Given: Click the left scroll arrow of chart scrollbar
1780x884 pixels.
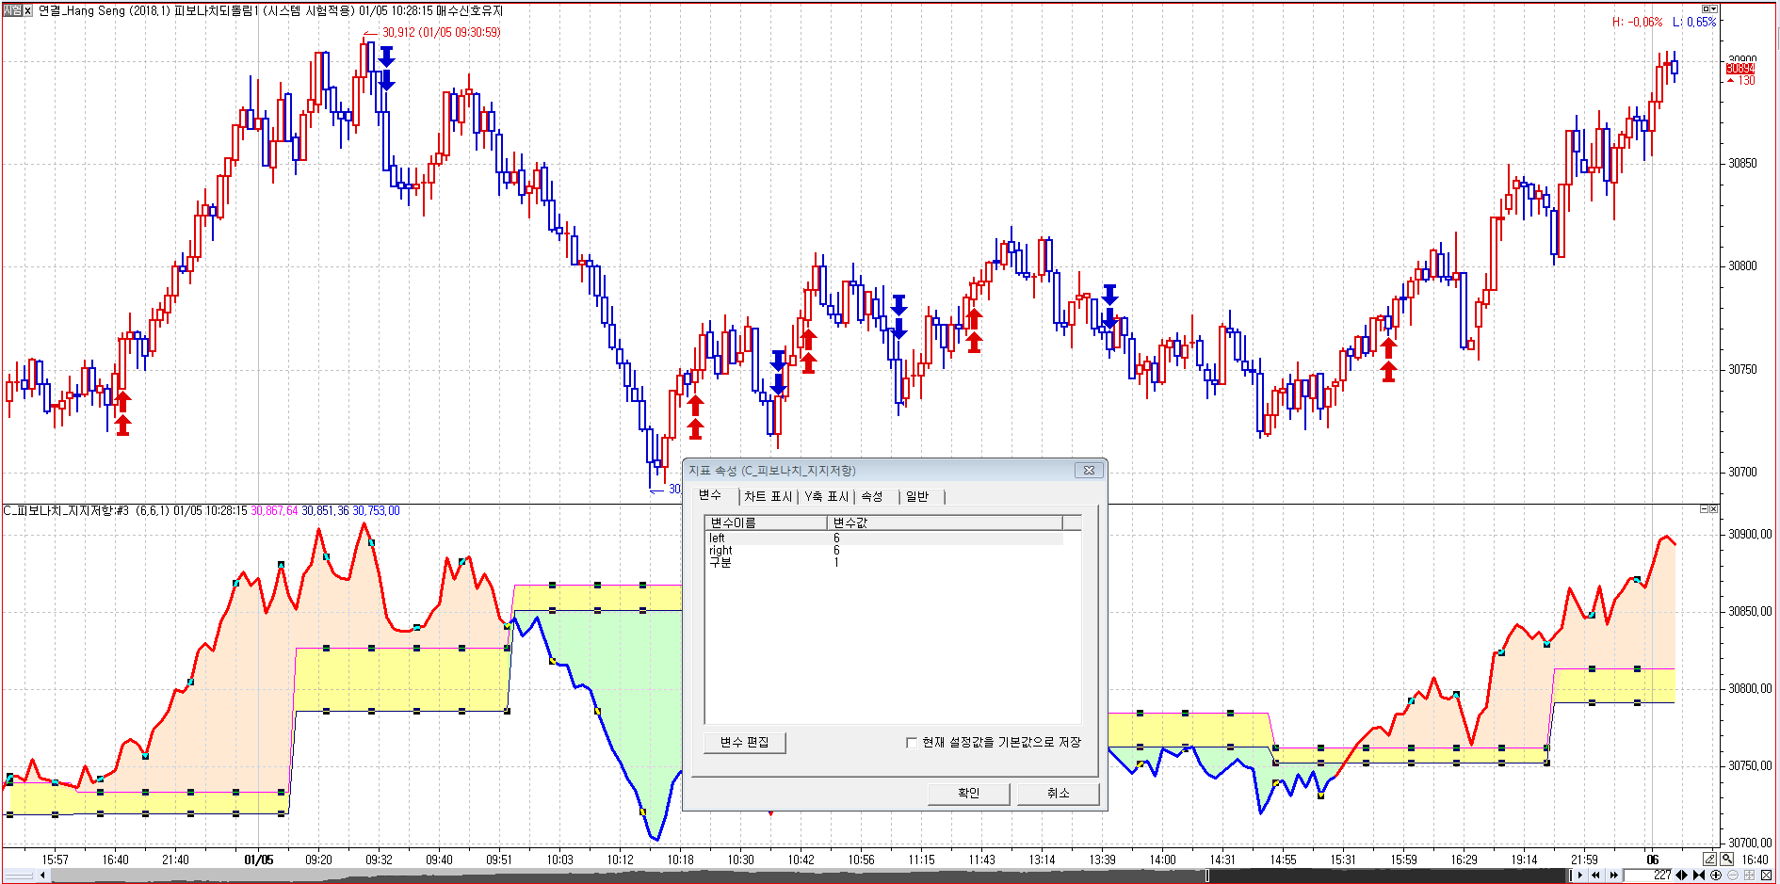Looking at the screenshot, I should [x=42, y=876].
